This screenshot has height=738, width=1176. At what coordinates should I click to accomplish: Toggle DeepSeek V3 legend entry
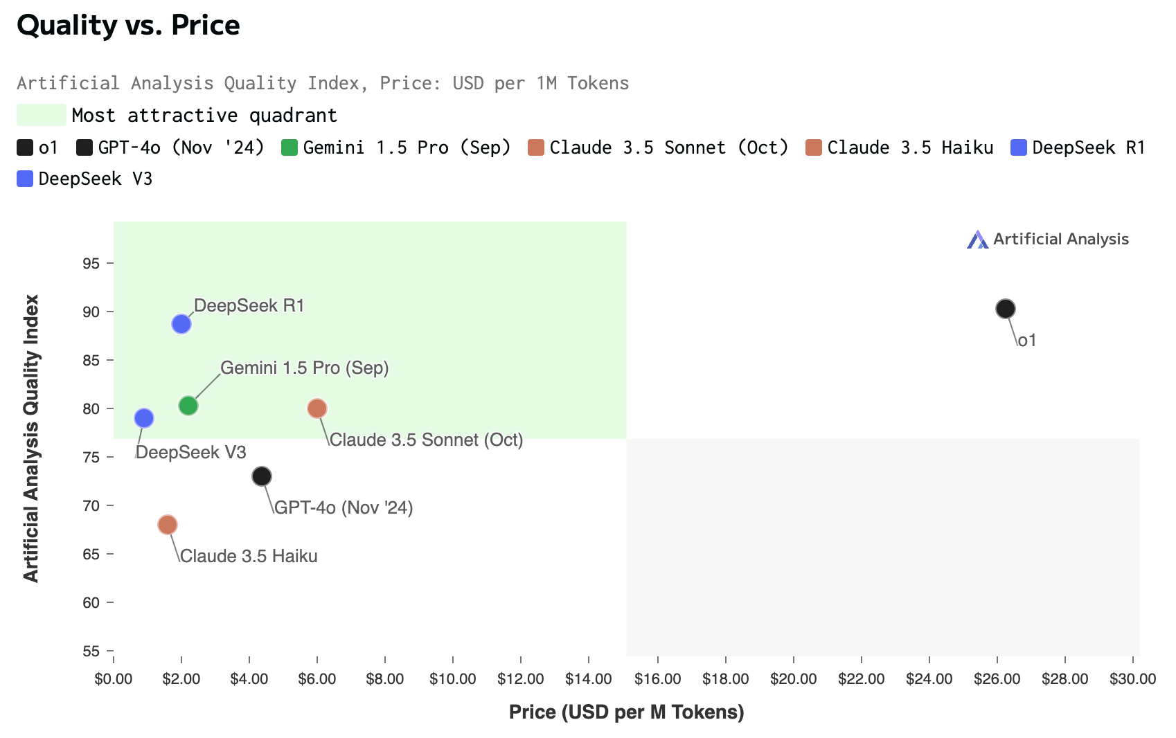point(25,179)
